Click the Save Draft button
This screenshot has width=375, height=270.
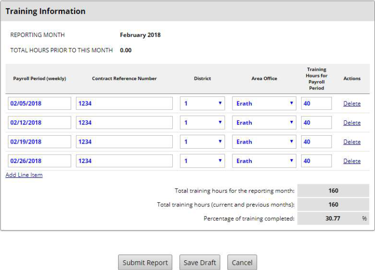[x=200, y=263]
